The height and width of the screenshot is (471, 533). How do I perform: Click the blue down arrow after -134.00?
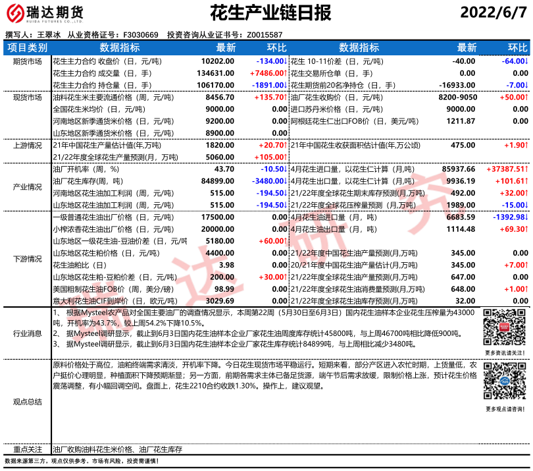[x=285, y=61]
